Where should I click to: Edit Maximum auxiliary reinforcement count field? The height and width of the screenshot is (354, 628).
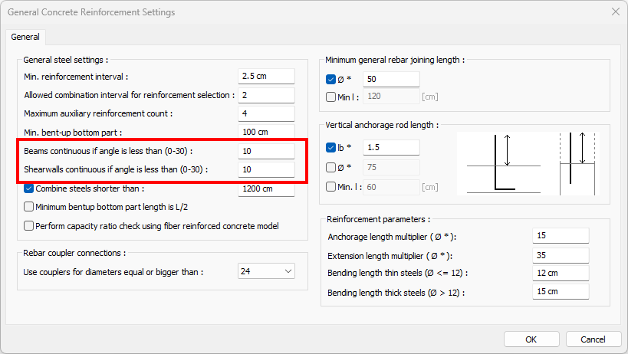tap(266, 113)
